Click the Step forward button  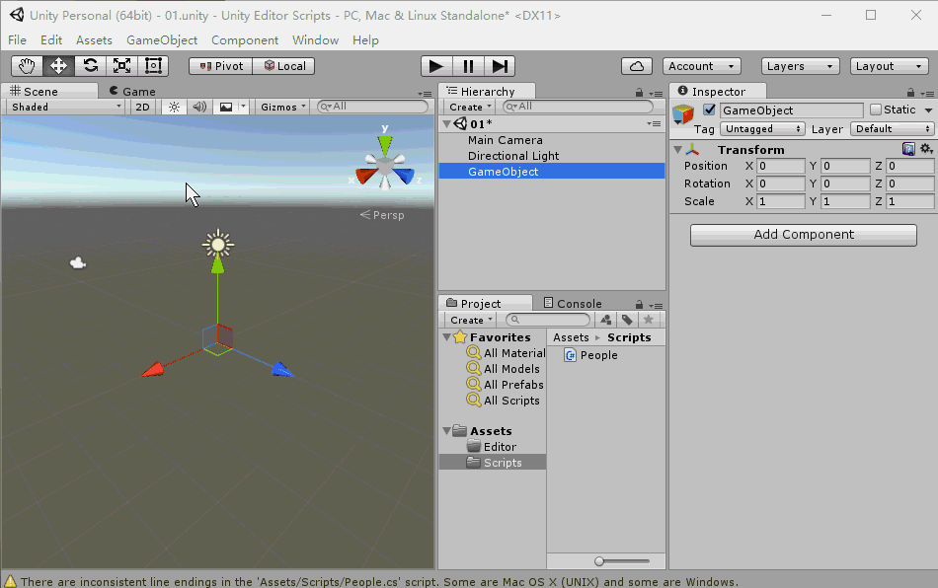(x=500, y=66)
